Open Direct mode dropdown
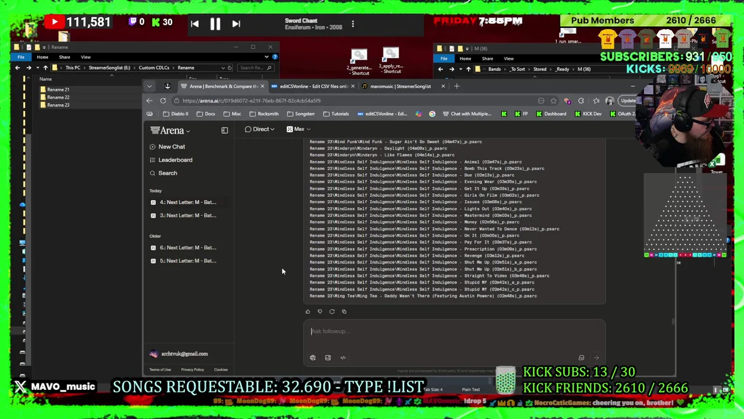 259,129
